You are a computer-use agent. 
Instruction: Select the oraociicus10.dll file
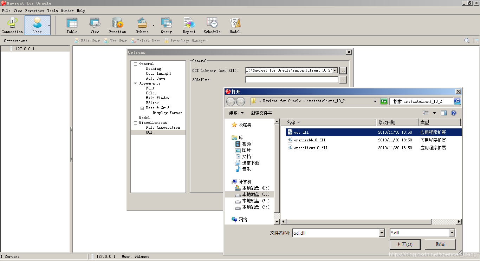[x=373, y=148]
